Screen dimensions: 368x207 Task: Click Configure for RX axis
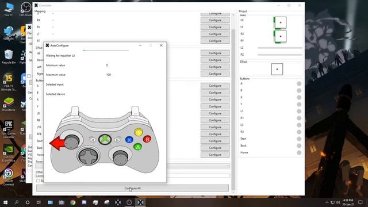pyautogui.click(x=215, y=20)
